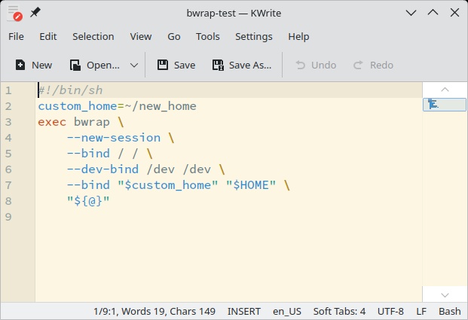468x320 pixels.
Task: Open en_US dictionary selector
Action: click(287, 312)
